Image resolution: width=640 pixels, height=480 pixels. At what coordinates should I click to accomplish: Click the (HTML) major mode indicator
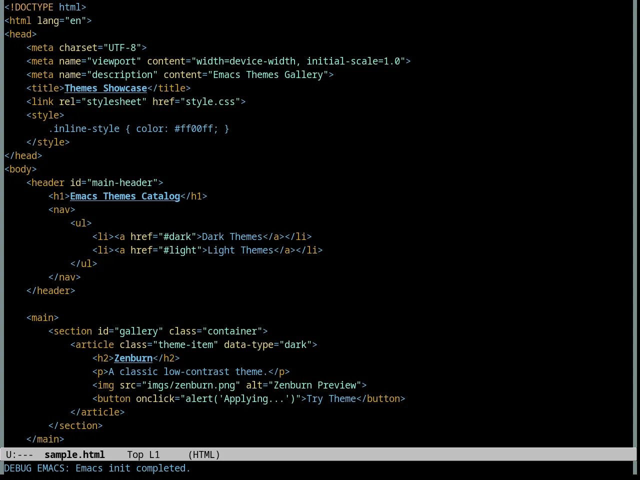click(x=204, y=454)
